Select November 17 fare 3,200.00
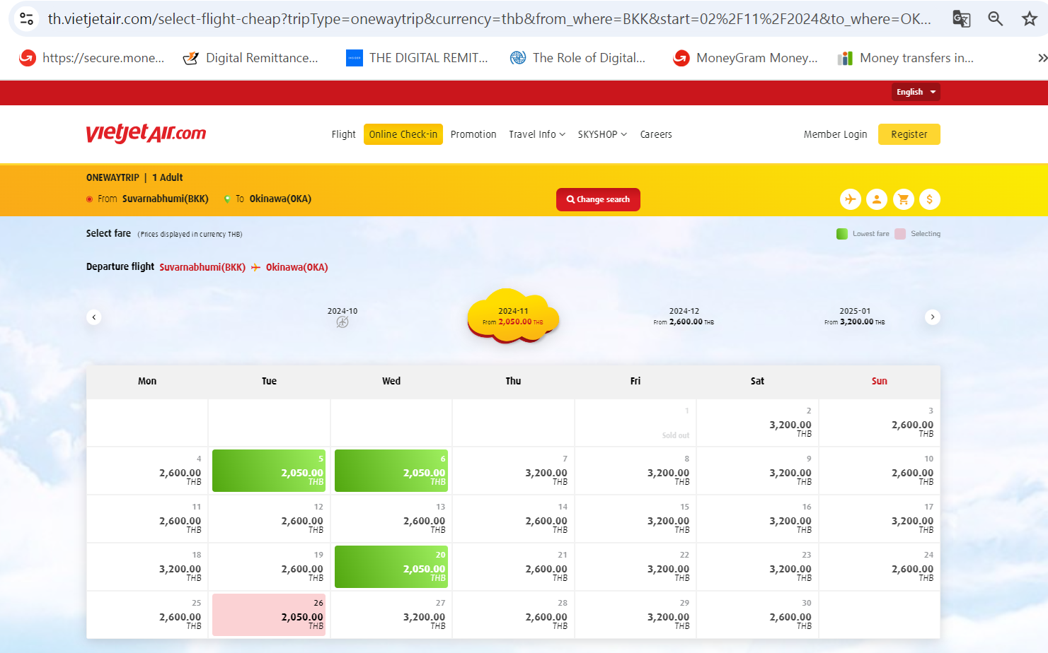The image size is (1048, 653). 880,519
